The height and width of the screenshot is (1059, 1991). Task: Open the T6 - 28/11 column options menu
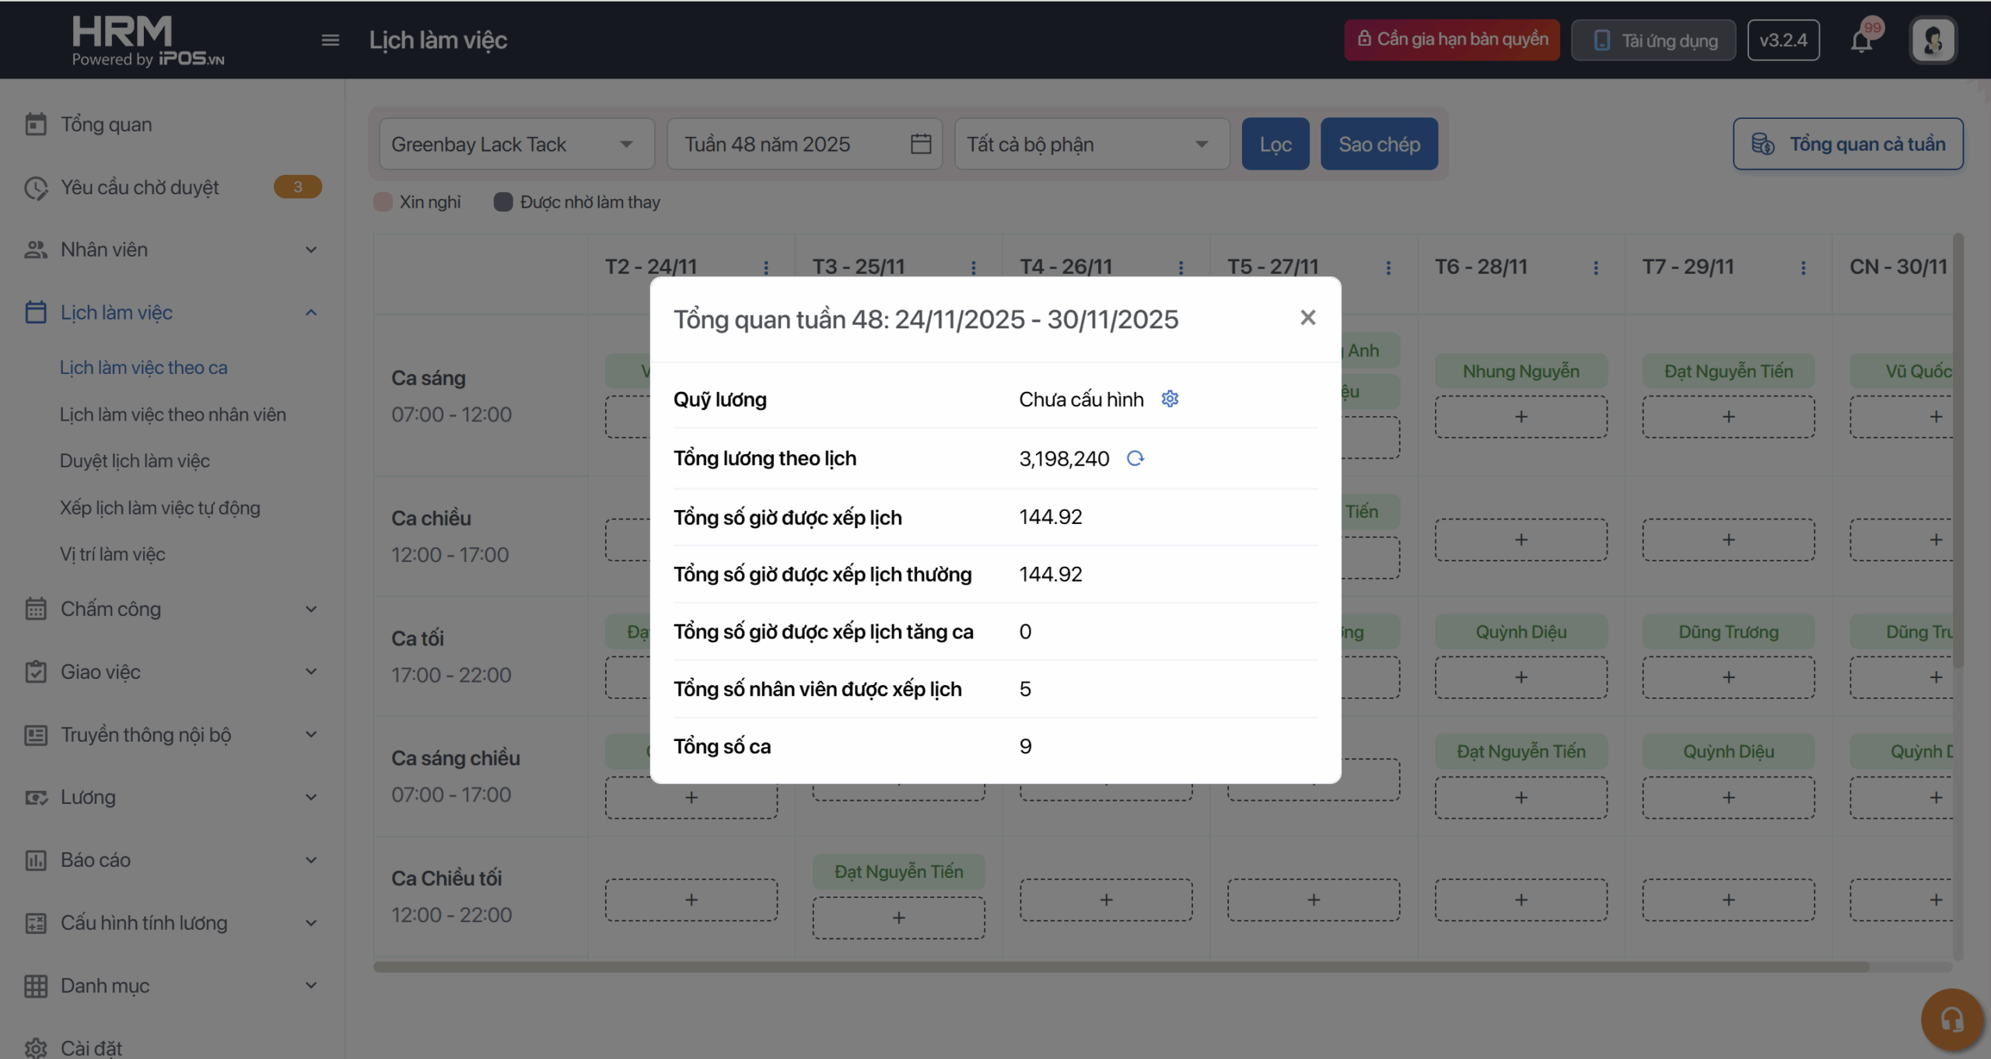1596,267
